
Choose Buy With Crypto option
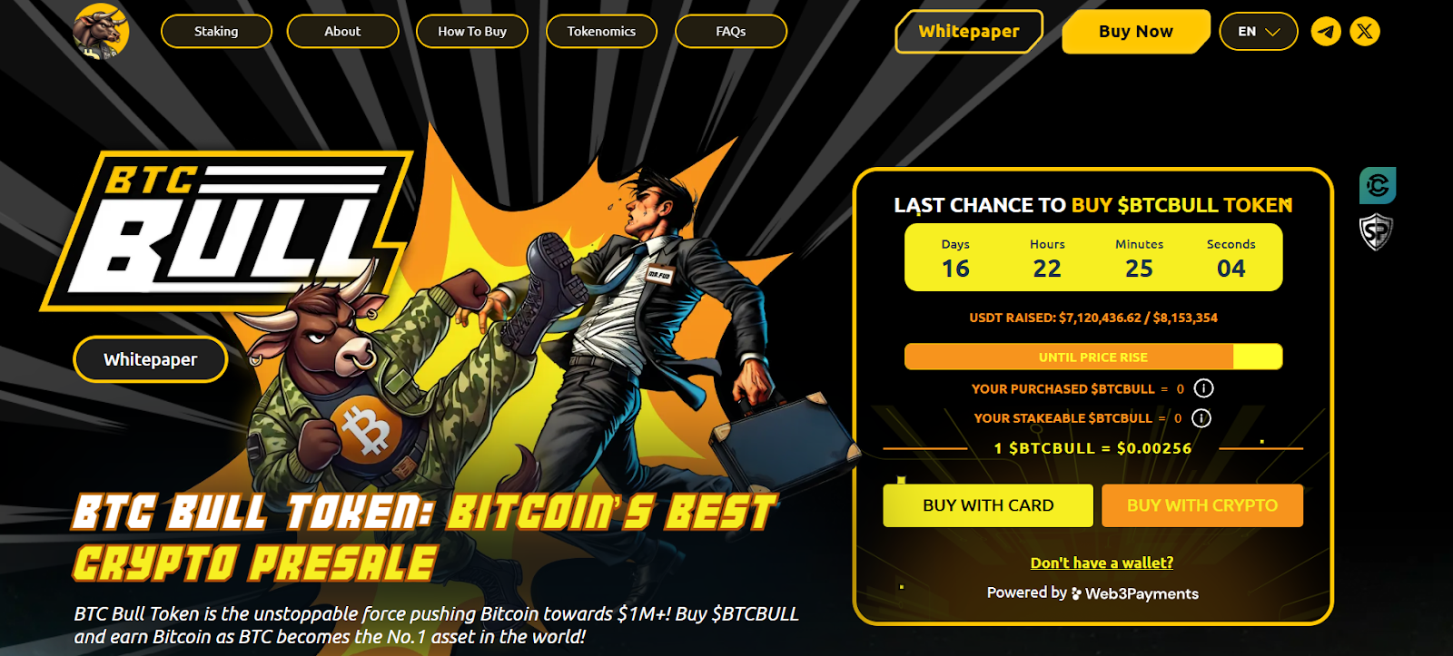click(x=1202, y=505)
